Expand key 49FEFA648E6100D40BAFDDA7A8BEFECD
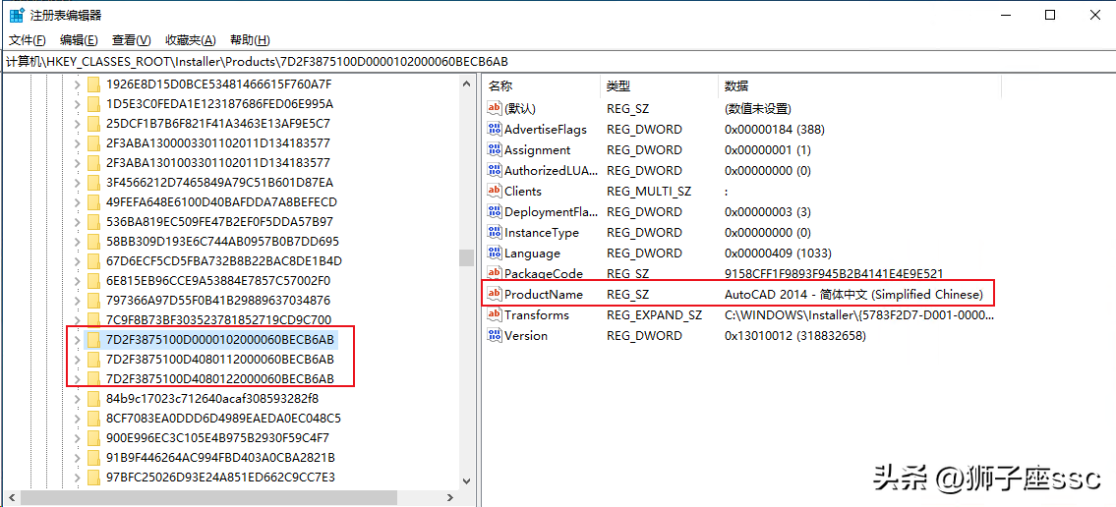The height and width of the screenshot is (507, 1116). click(x=78, y=202)
